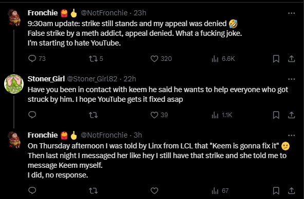This screenshot has width=304, height=199.
Task: Repost Stoner_Girl's reply
Action: pos(93,115)
